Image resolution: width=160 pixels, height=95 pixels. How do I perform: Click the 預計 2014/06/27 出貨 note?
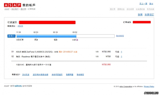(x=68, y=52)
